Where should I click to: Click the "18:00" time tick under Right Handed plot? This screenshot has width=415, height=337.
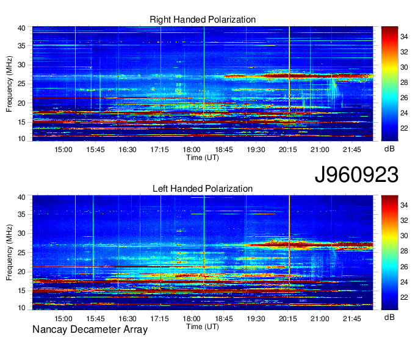192,150
